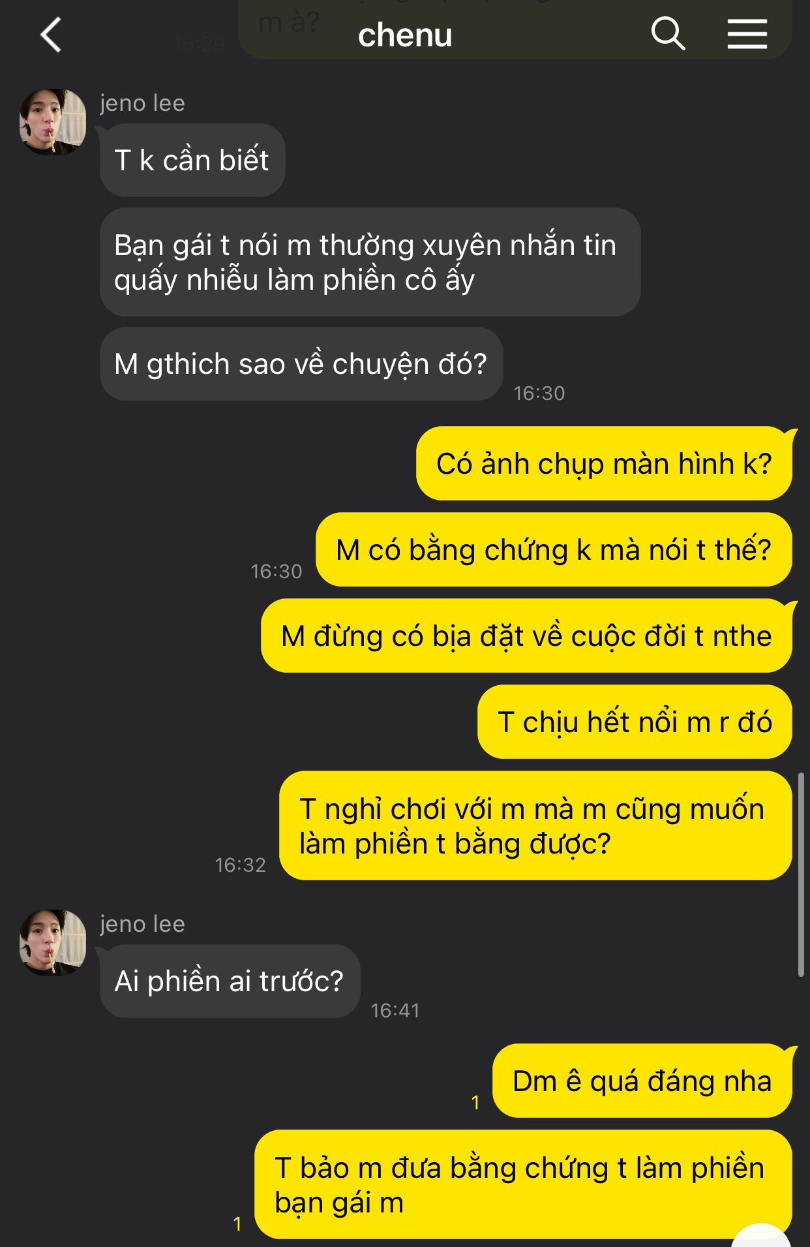Tap the white scroll-to-bottom button
810x1247 pixels.
tap(761, 1237)
